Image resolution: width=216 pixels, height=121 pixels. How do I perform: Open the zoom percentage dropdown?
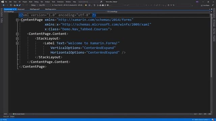click(7, 114)
